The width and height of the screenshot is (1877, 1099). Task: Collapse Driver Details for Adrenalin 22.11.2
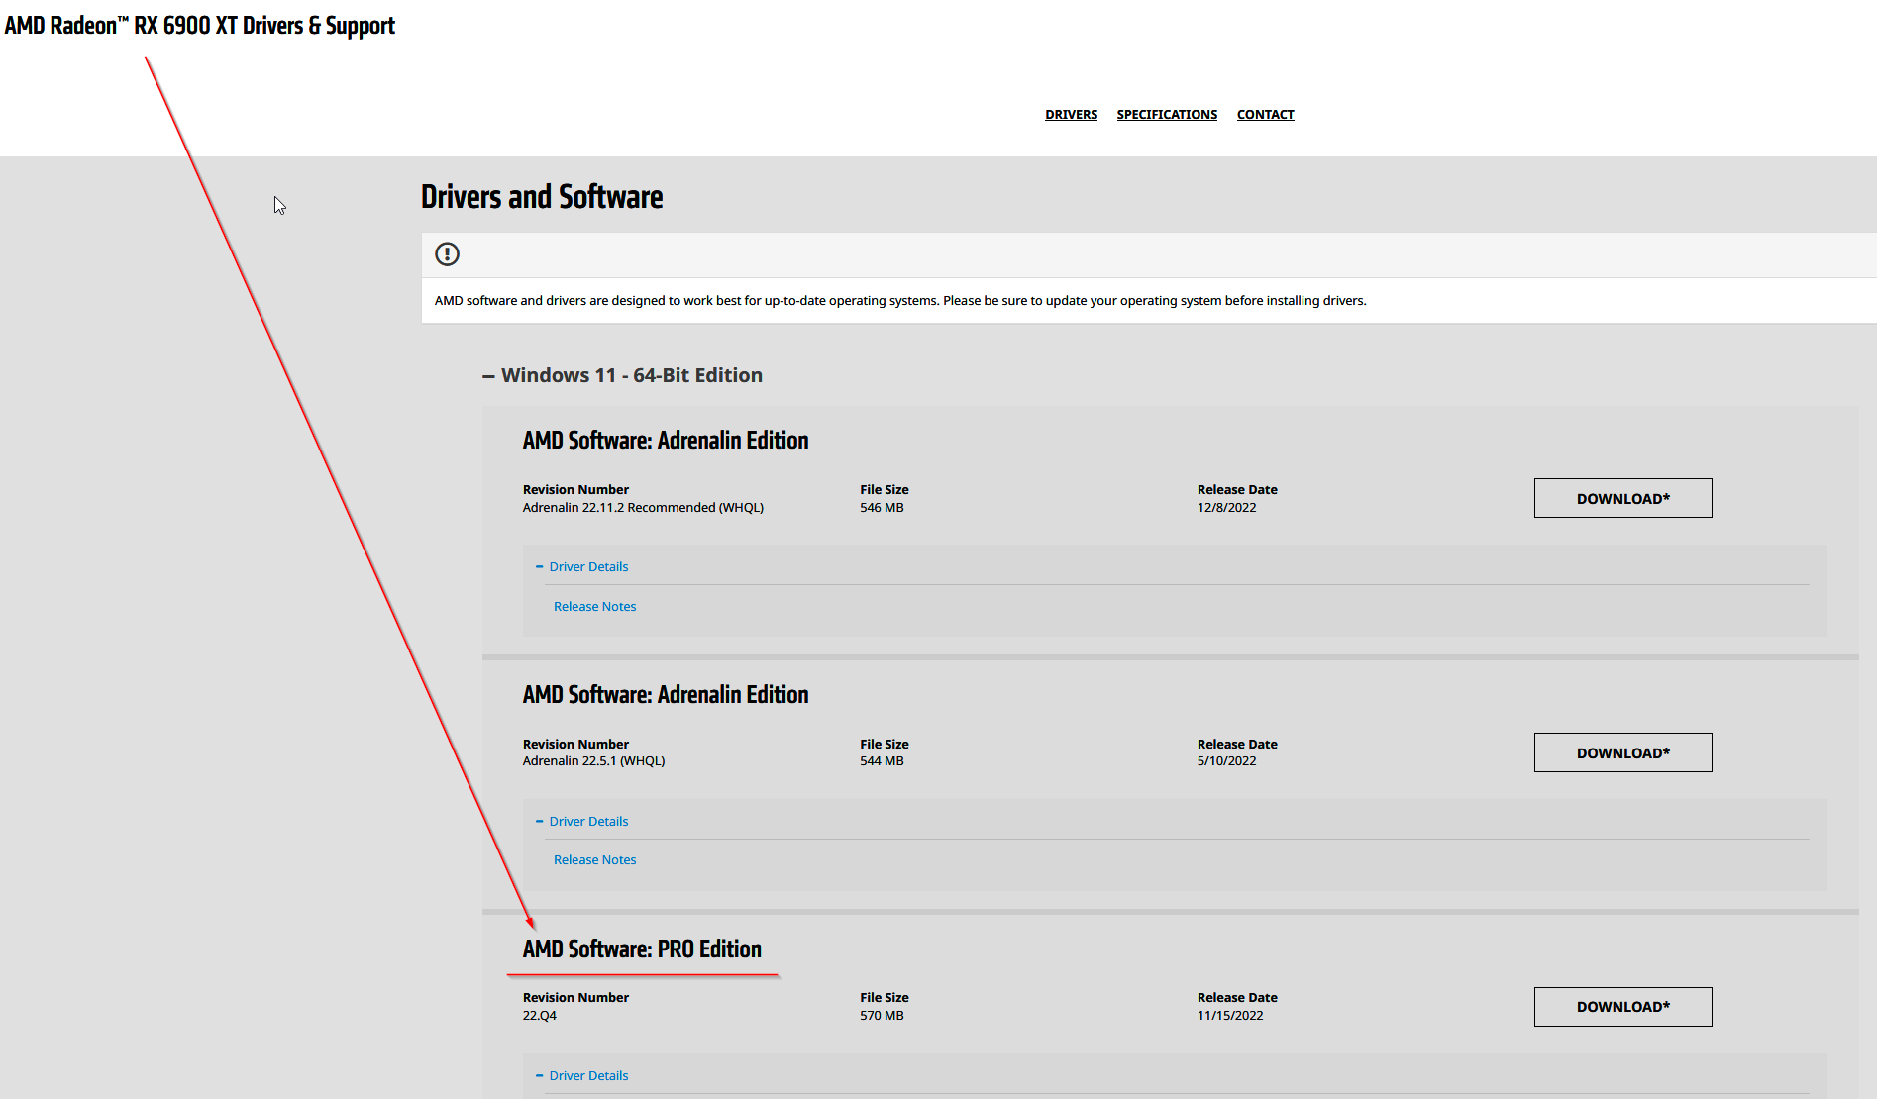tap(581, 567)
